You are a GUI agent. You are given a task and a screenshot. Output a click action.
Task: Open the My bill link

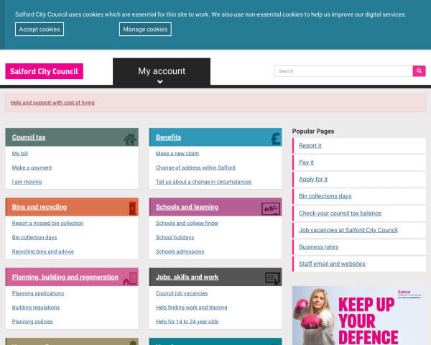20,154
